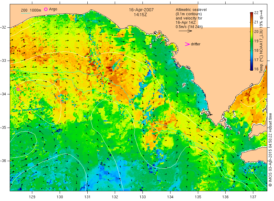Click longitude axis label 132
This screenshot has width=274, height=201.
[x=115, y=197]
